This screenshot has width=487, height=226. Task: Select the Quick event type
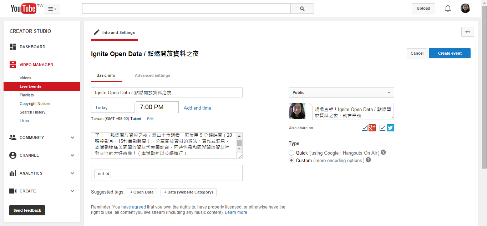[291, 153]
